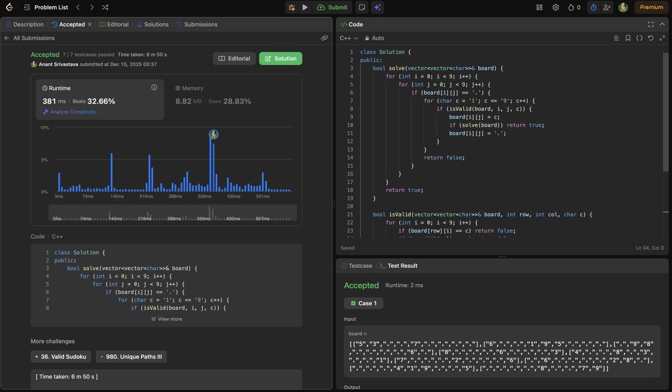
Task: Switch to the Editorial tab
Action: (114, 25)
